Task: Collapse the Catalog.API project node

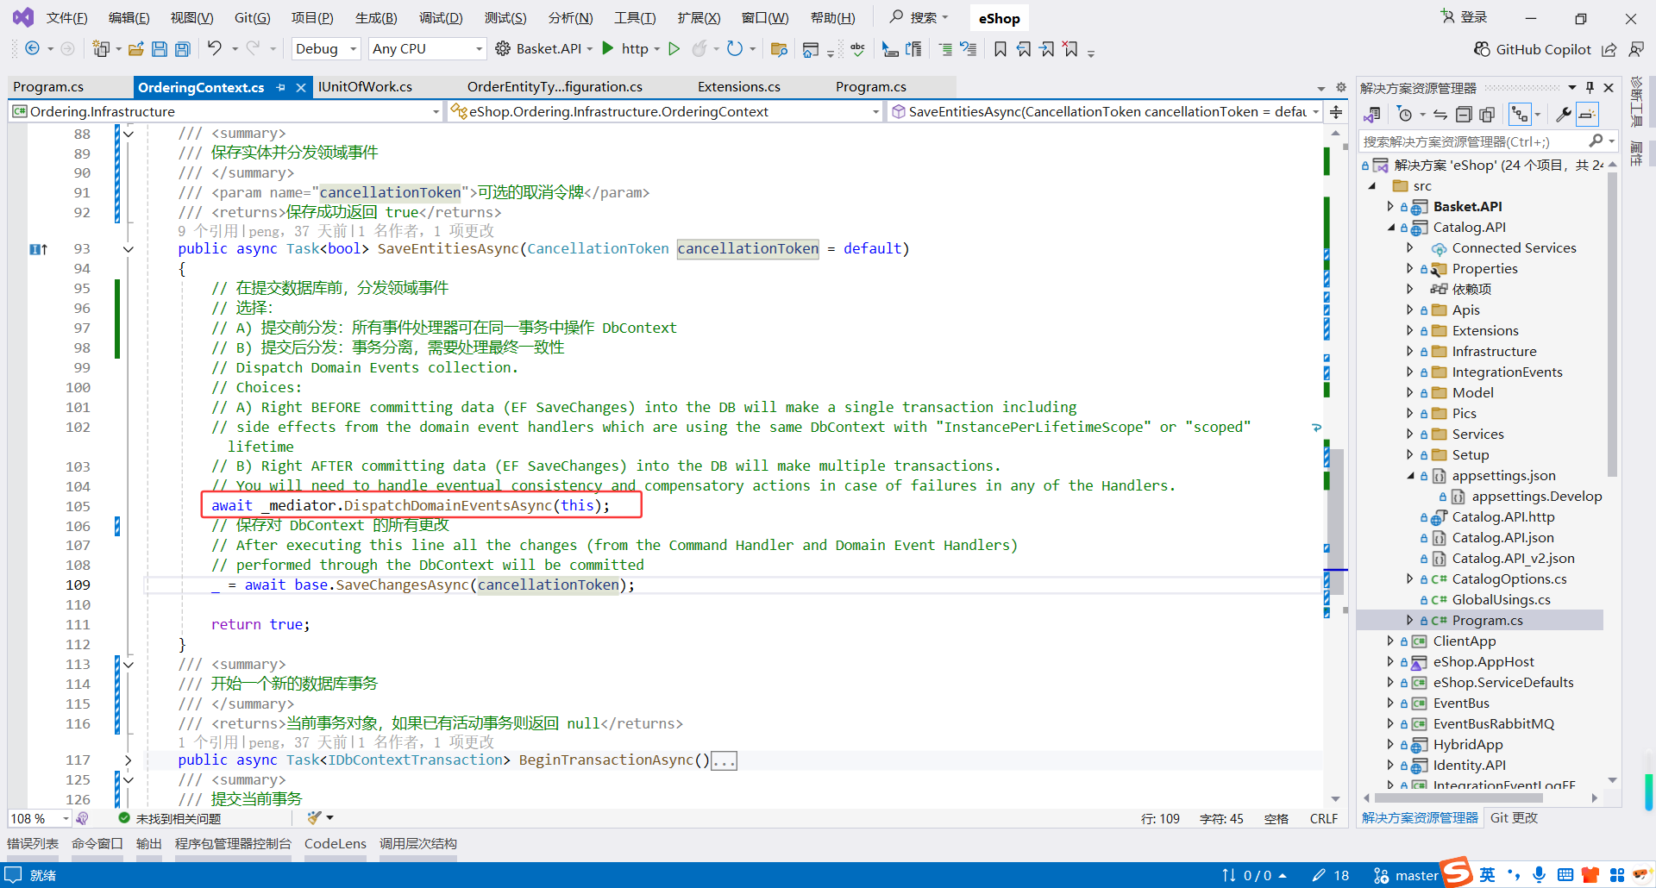Action: (x=1391, y=227)
